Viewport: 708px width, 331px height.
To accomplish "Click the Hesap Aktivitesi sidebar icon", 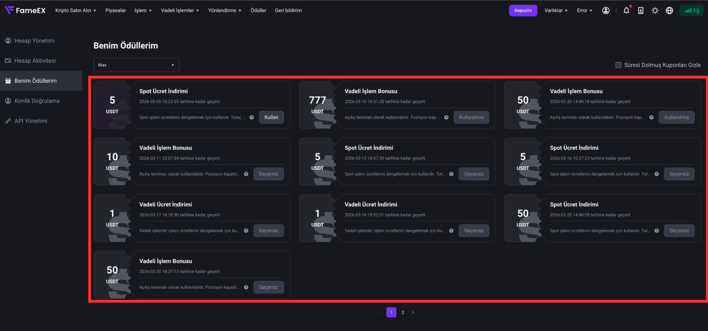I will [x=8, y=61].
